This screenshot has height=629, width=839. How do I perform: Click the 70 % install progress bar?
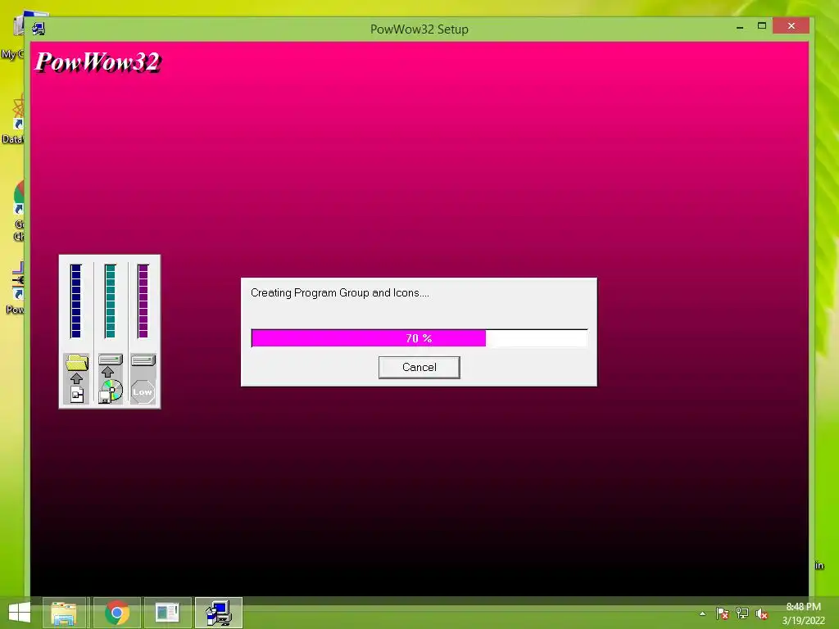419,338
